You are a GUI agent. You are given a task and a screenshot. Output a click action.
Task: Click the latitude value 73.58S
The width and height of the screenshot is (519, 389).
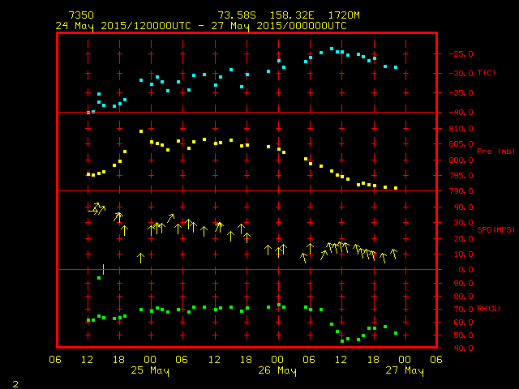(x=234, y=15)
